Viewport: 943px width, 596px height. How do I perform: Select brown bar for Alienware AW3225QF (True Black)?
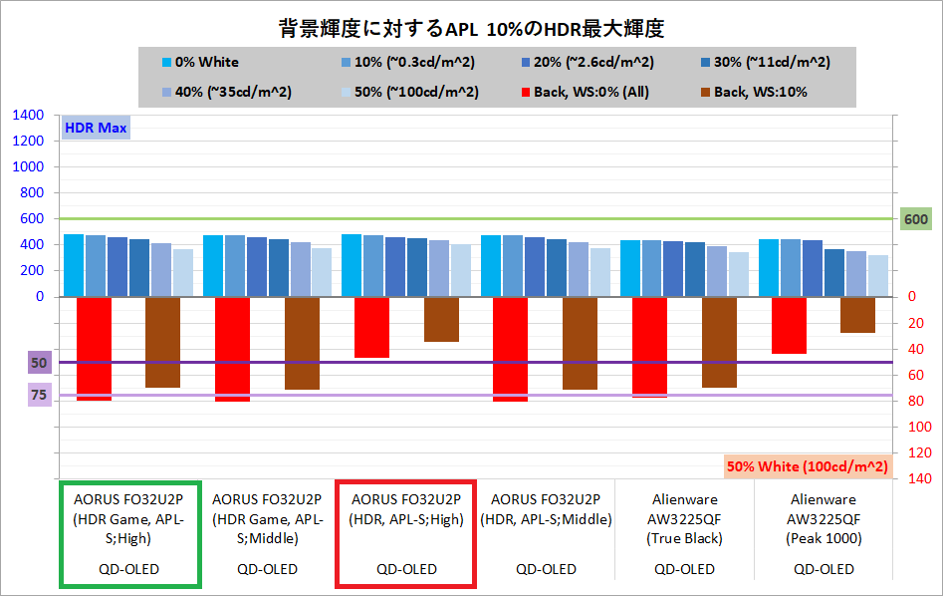719,343
